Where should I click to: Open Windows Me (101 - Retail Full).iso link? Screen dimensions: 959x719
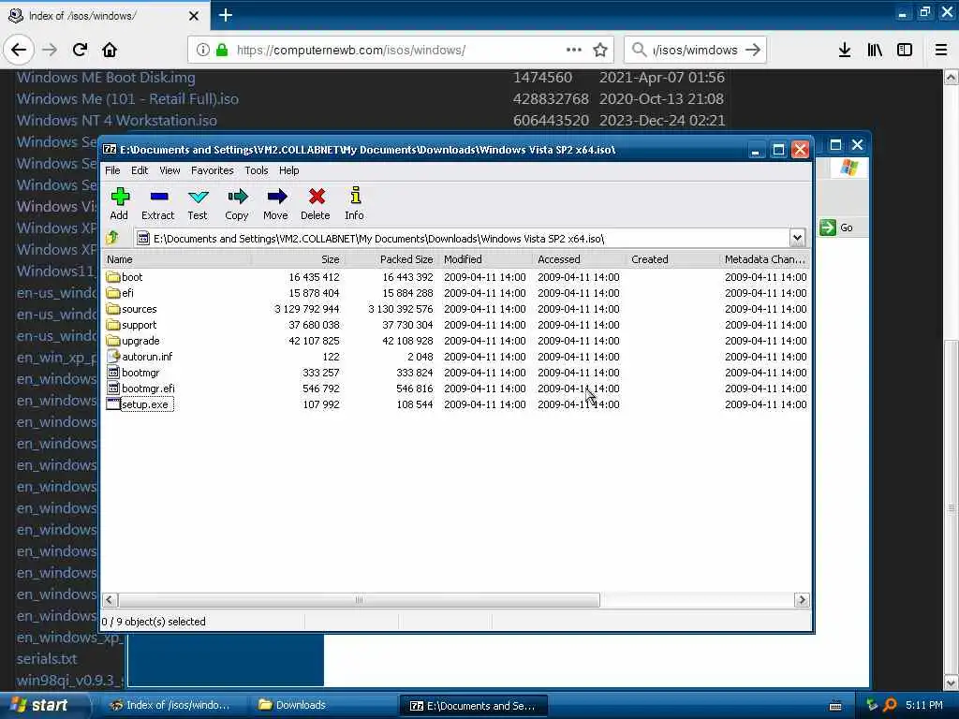coord(127,99)
